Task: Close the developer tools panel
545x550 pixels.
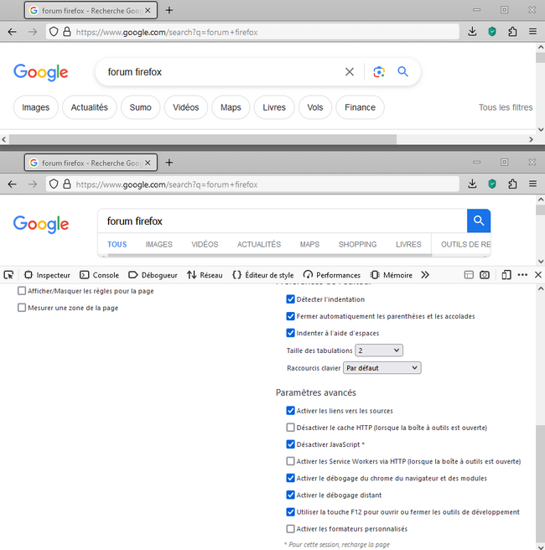Action: click(x=538, y=275)
